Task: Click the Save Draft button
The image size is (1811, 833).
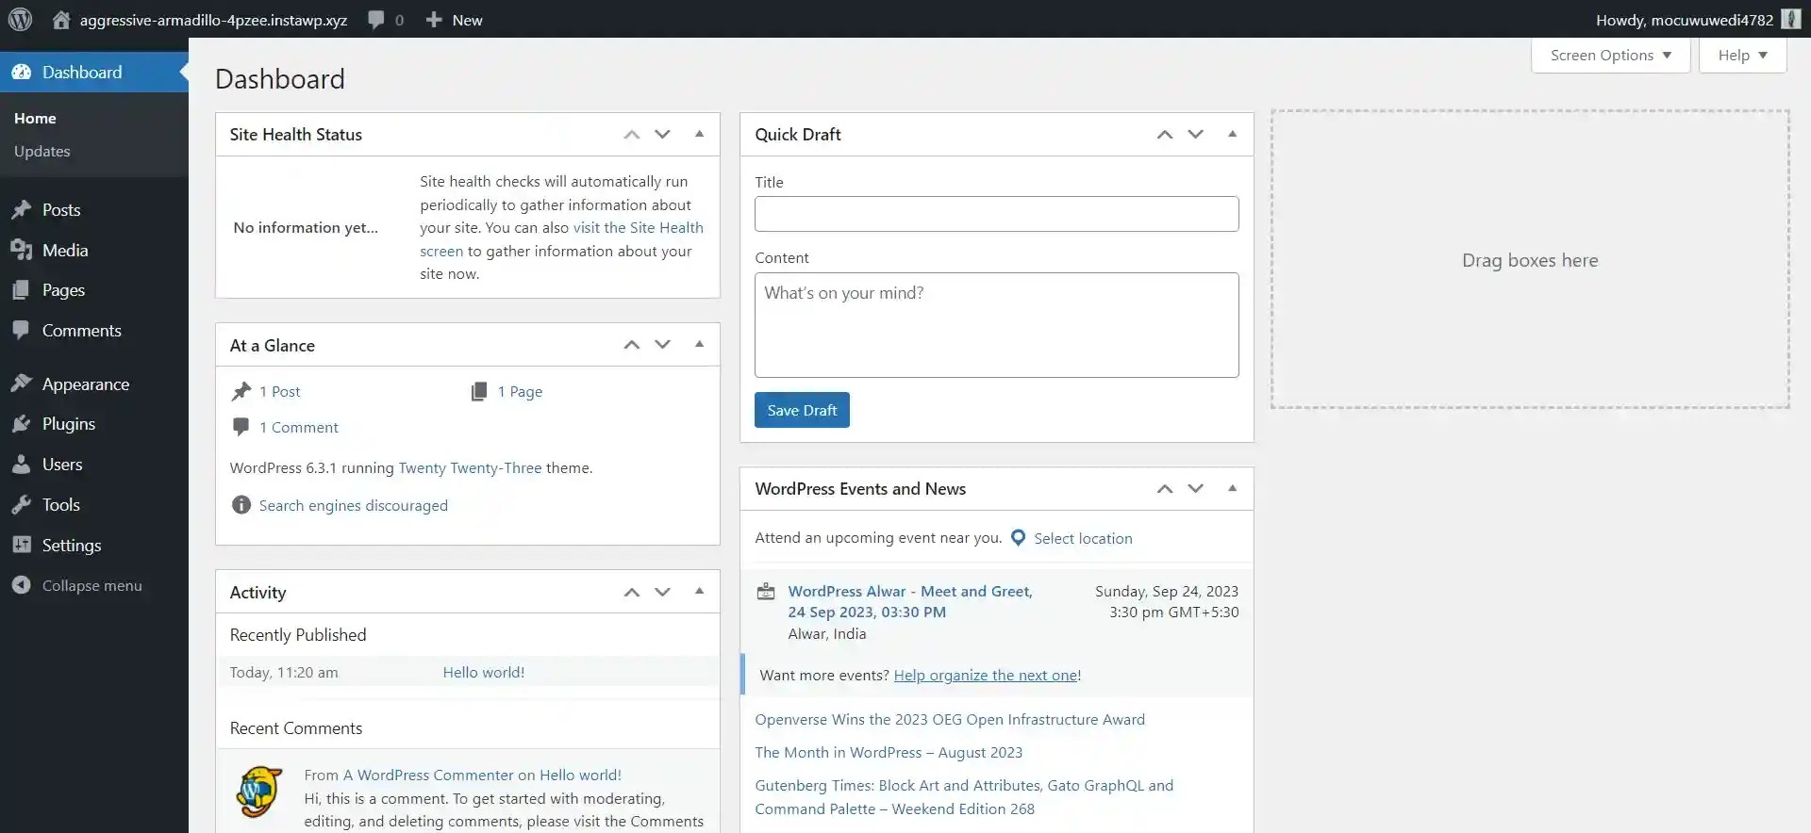Action: click(802, 410)
